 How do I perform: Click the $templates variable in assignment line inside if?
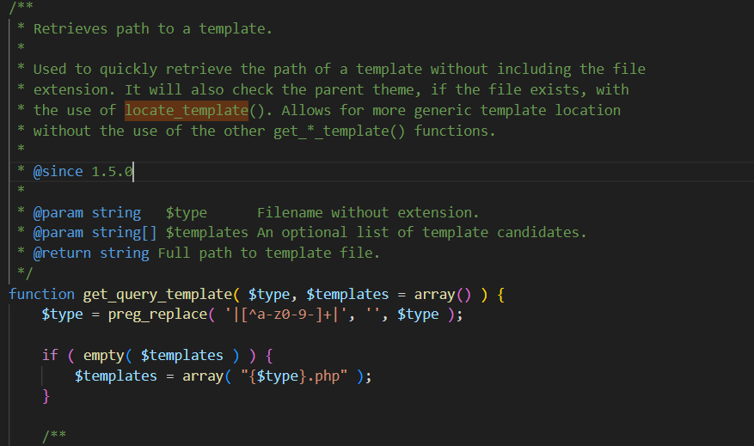click(x=116, y=376)
